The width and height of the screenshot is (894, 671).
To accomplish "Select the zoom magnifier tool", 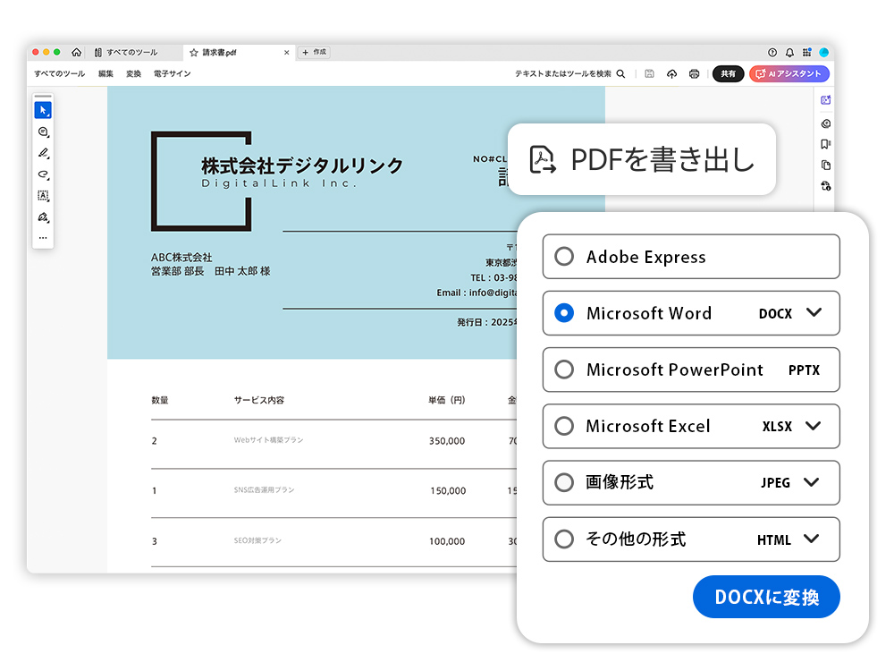I will point(43,132).
